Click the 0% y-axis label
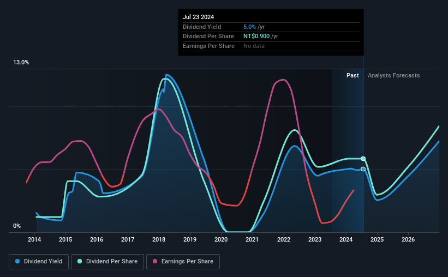The image size is (448, 277). (17, 226)
